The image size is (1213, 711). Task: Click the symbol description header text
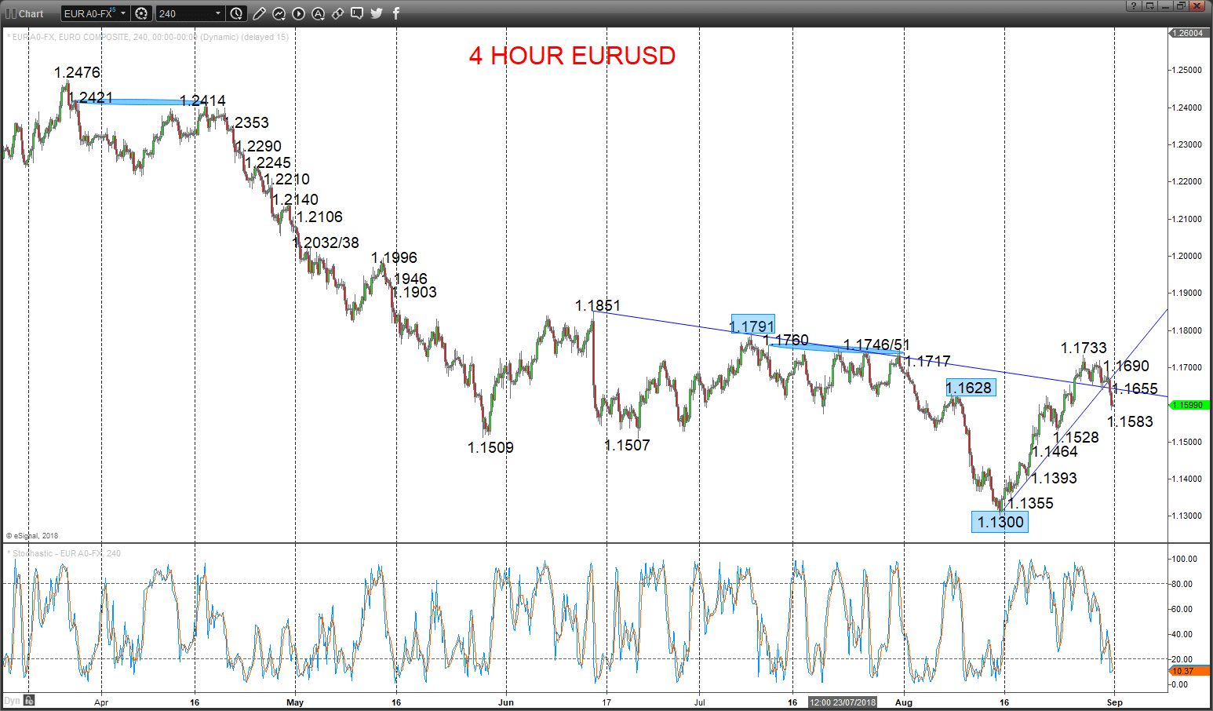(x=148, y=37)
